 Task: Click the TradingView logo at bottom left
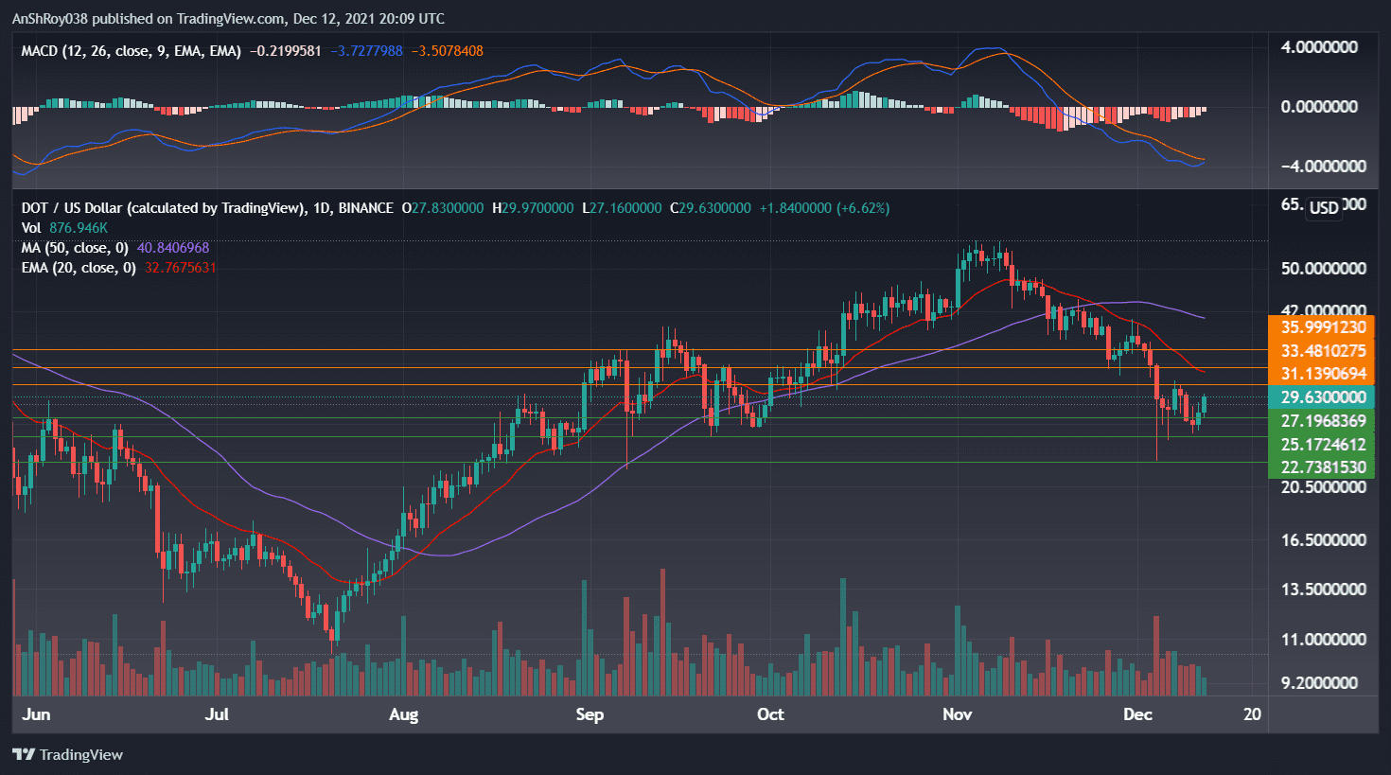tap(66, 754)
